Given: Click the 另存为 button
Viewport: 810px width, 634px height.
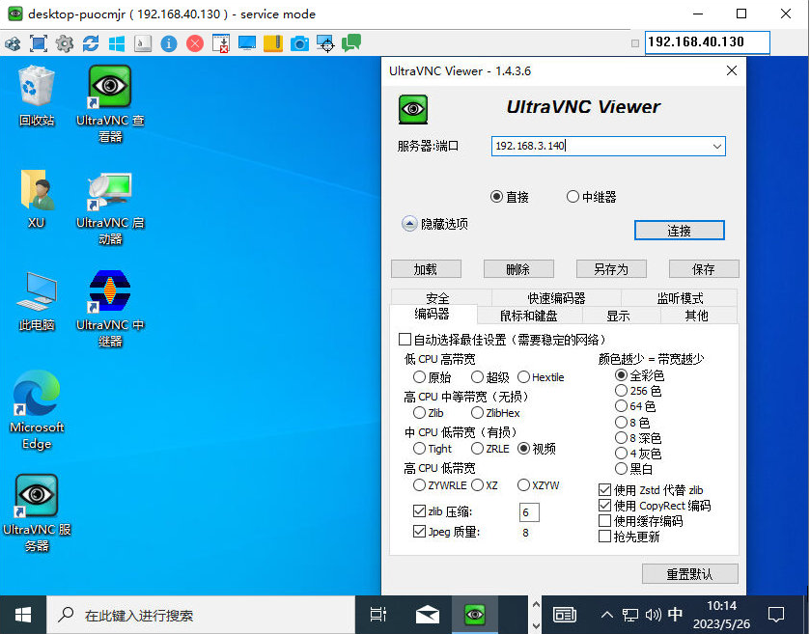Looking at the screenshot, I should tap(611, 269).
